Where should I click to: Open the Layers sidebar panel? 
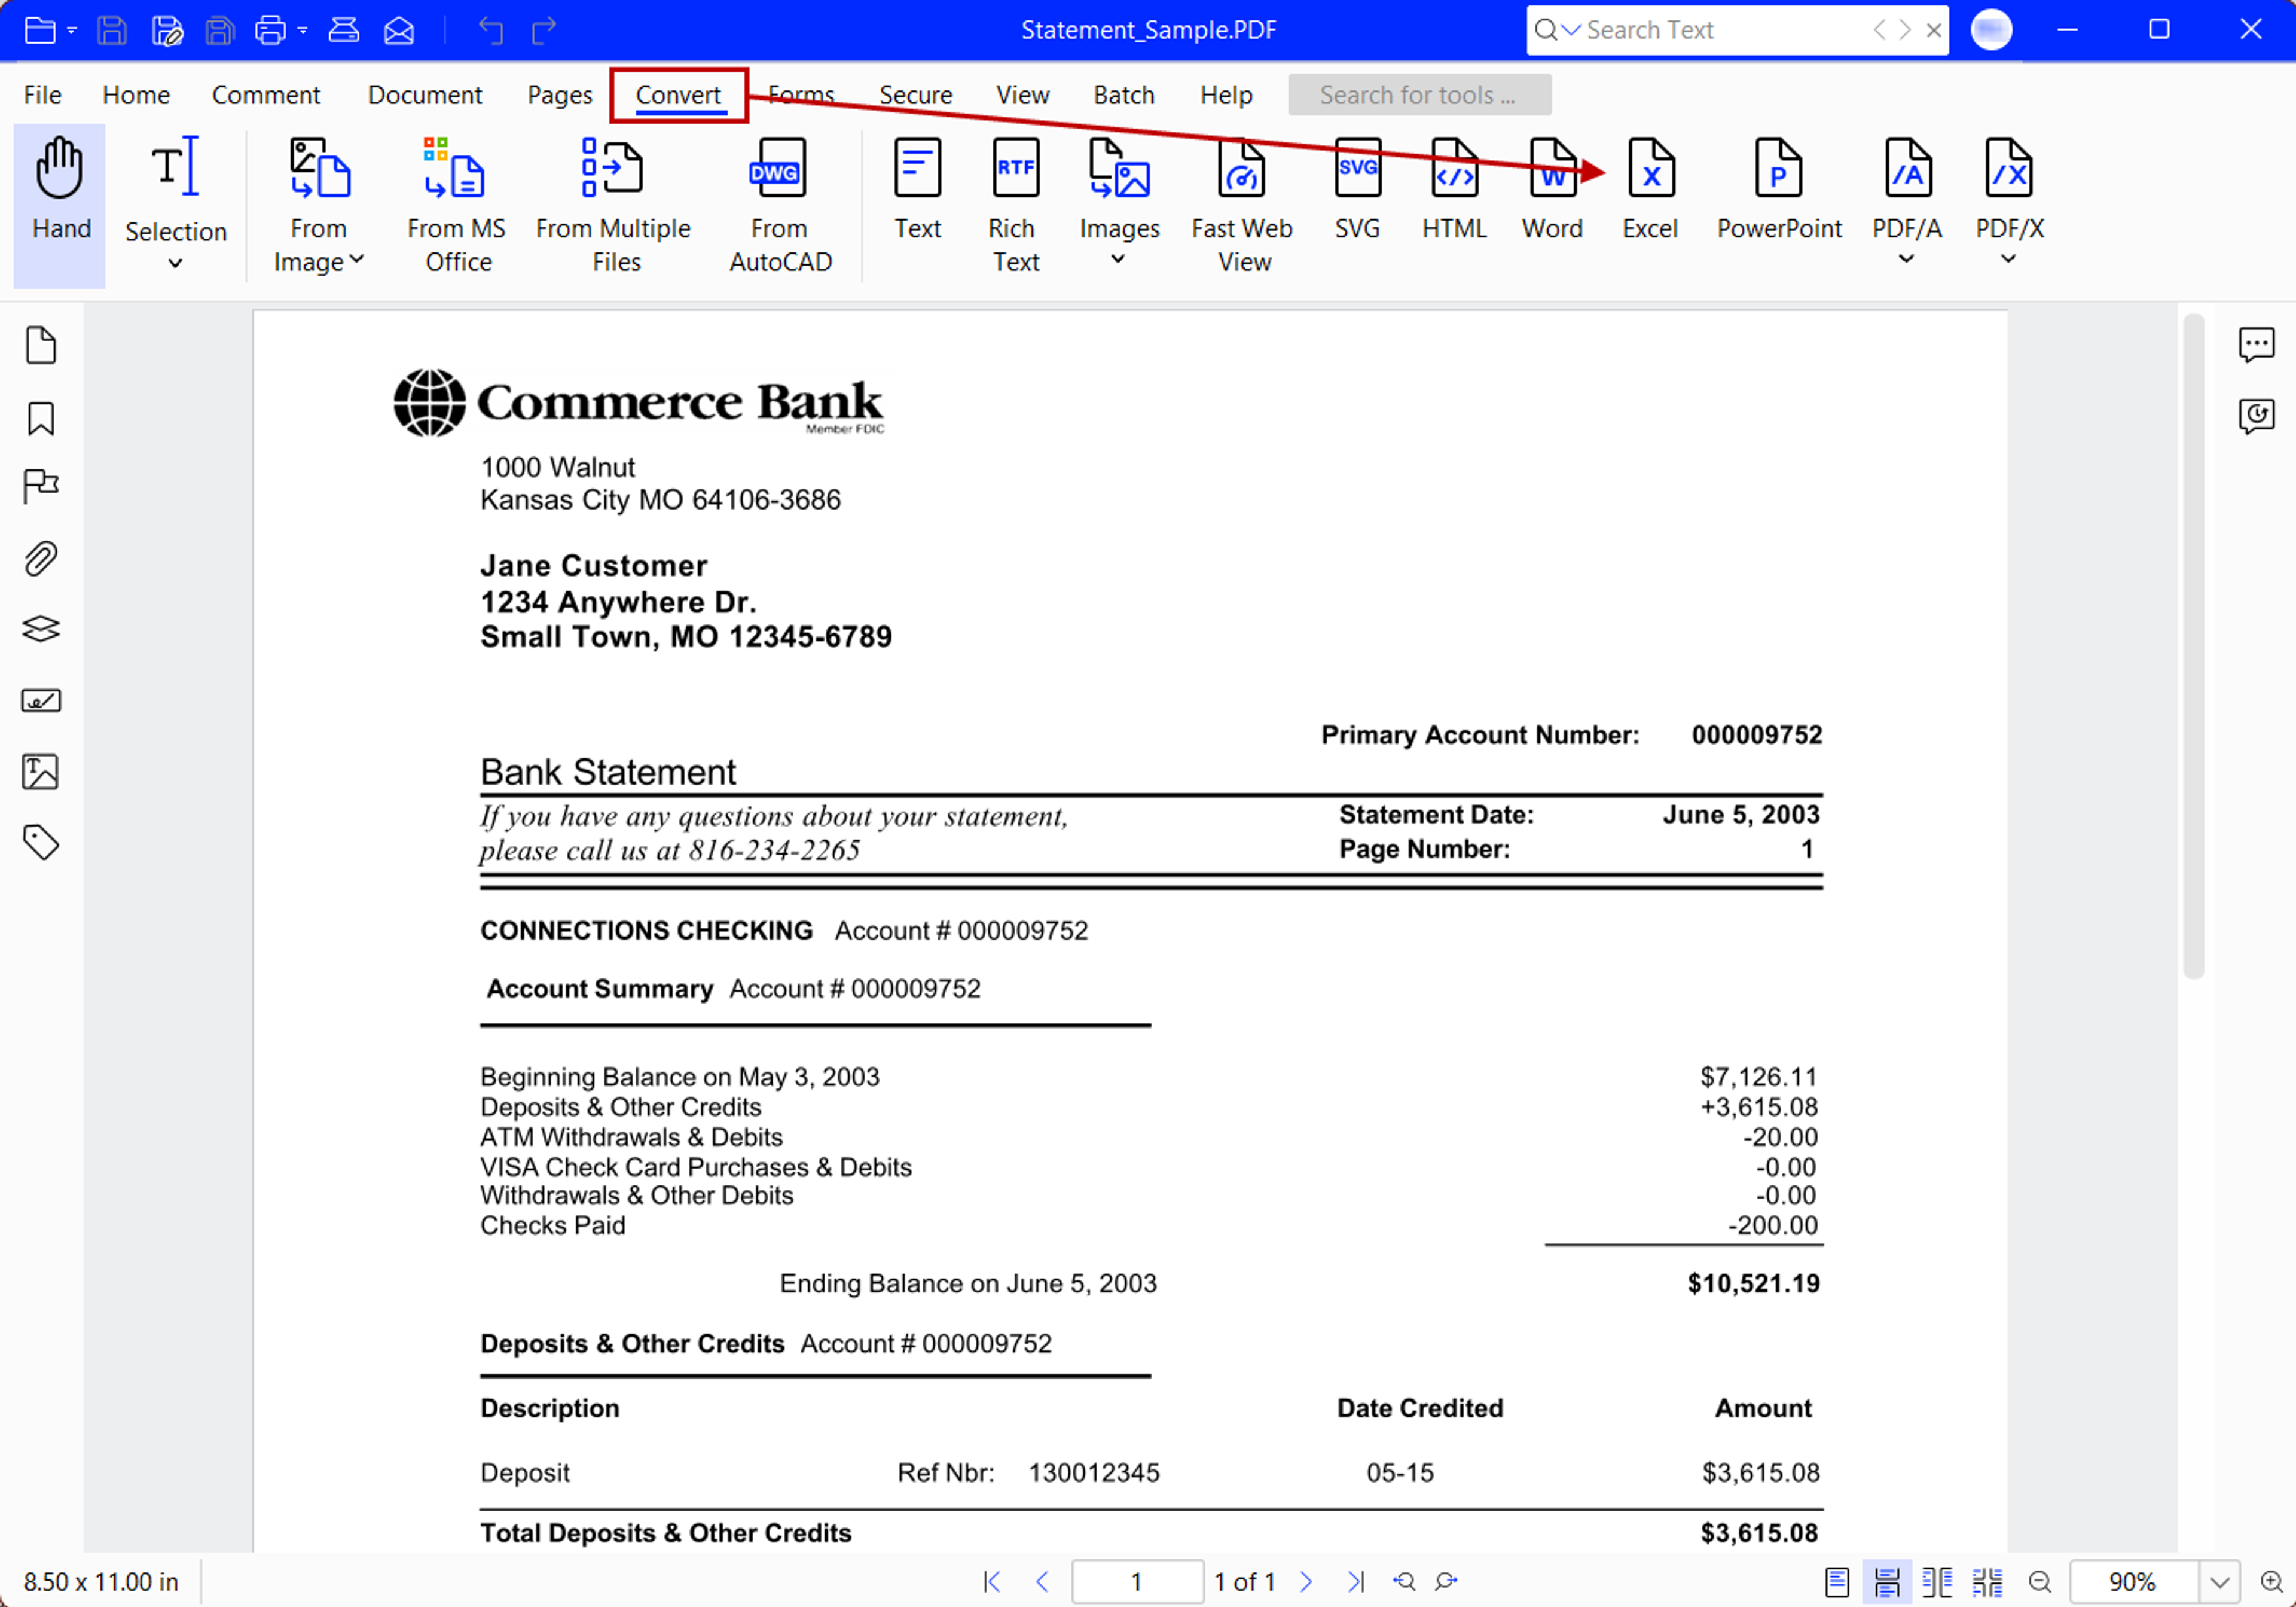41,629
